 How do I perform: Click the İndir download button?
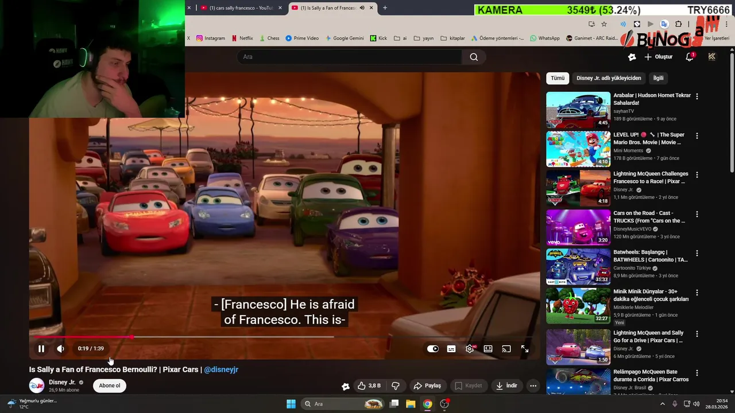coord(506,385)
